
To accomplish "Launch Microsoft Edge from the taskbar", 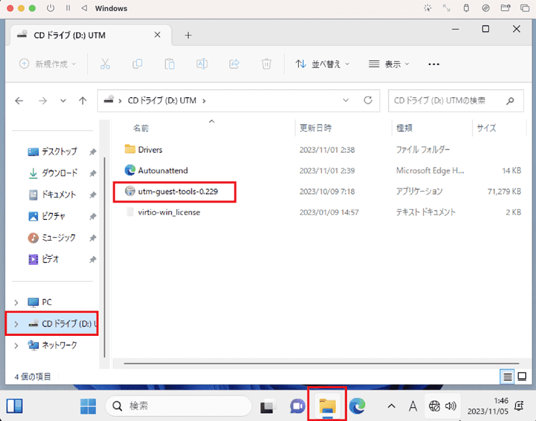I will point(357,406).
